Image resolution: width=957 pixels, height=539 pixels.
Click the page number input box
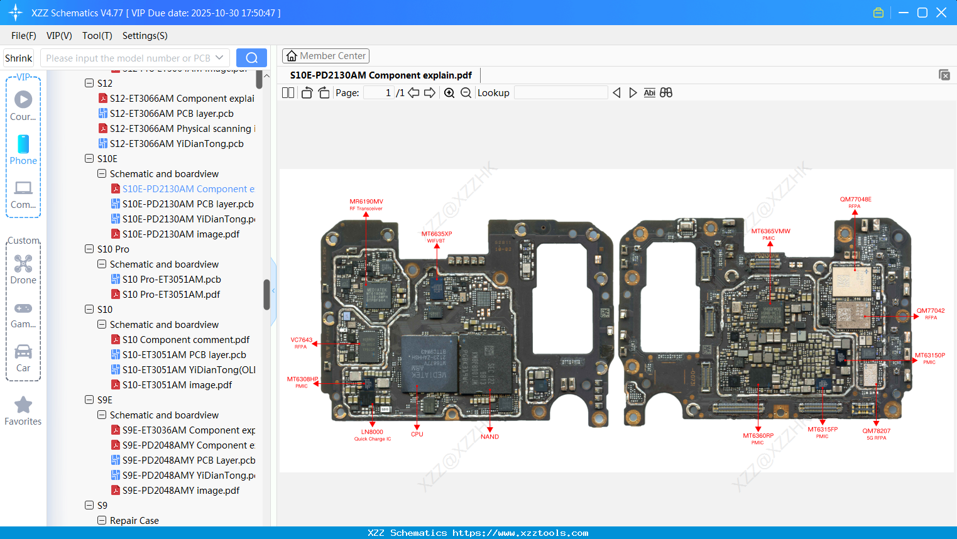tap(379, 92)
